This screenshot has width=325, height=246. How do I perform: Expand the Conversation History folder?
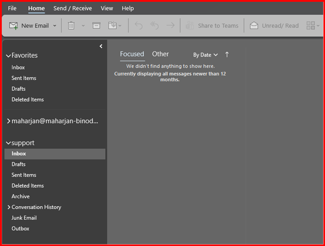coord(8,207)
